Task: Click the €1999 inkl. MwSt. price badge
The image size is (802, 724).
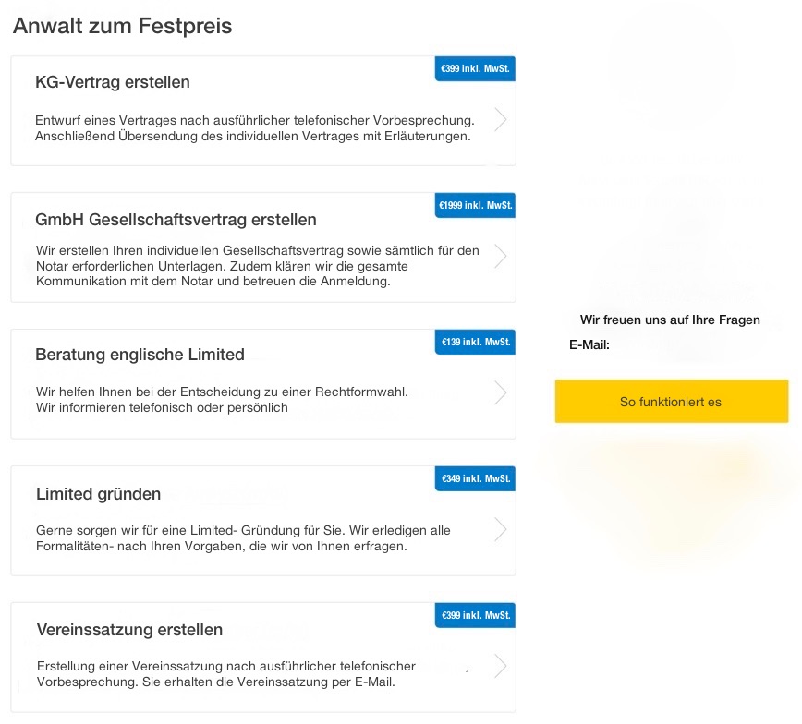Action: [475, 205]
